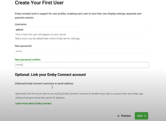This screenshot has width=166, height=121.
Task: Focus the Username input field
Action: [x=82, y=30]
